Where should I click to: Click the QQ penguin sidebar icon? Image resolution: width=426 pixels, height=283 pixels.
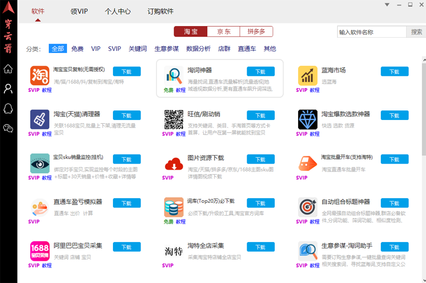pyautogui.click(x=8, y=108)
